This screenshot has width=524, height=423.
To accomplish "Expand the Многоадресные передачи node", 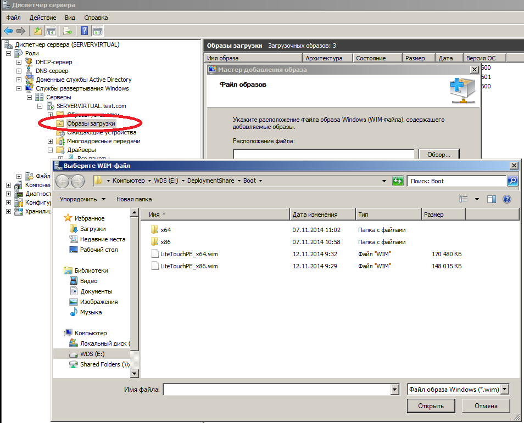I will pos(50,141).
